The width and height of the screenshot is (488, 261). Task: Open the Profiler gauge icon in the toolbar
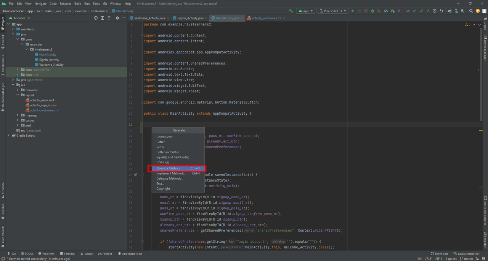[385, 11]
